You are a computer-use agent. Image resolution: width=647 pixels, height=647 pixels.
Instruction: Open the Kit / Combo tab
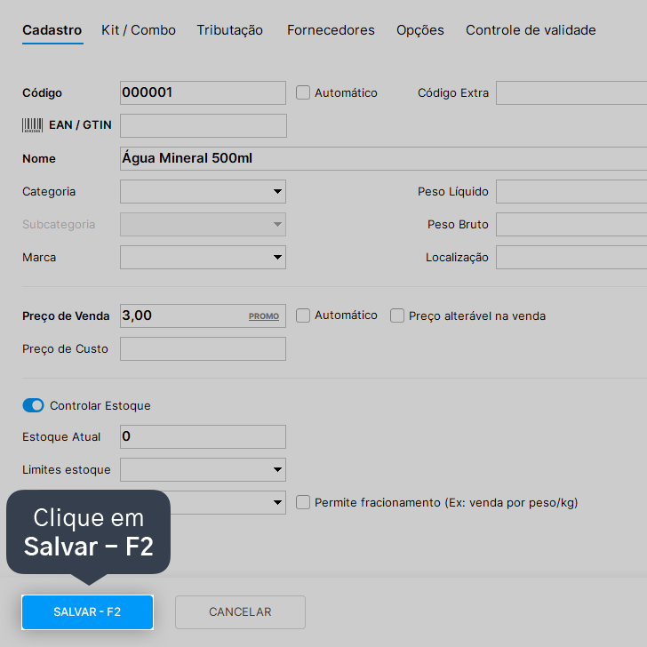pyautogui.click(x=139, y=30)
